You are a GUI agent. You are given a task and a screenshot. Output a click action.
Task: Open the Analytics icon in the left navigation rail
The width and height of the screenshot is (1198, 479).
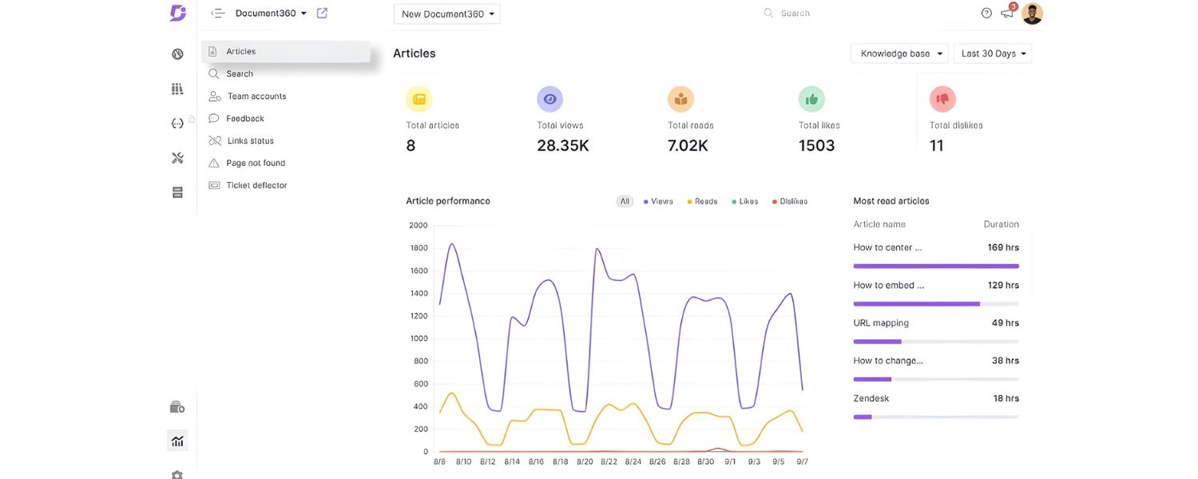click(x=177, y=440)
